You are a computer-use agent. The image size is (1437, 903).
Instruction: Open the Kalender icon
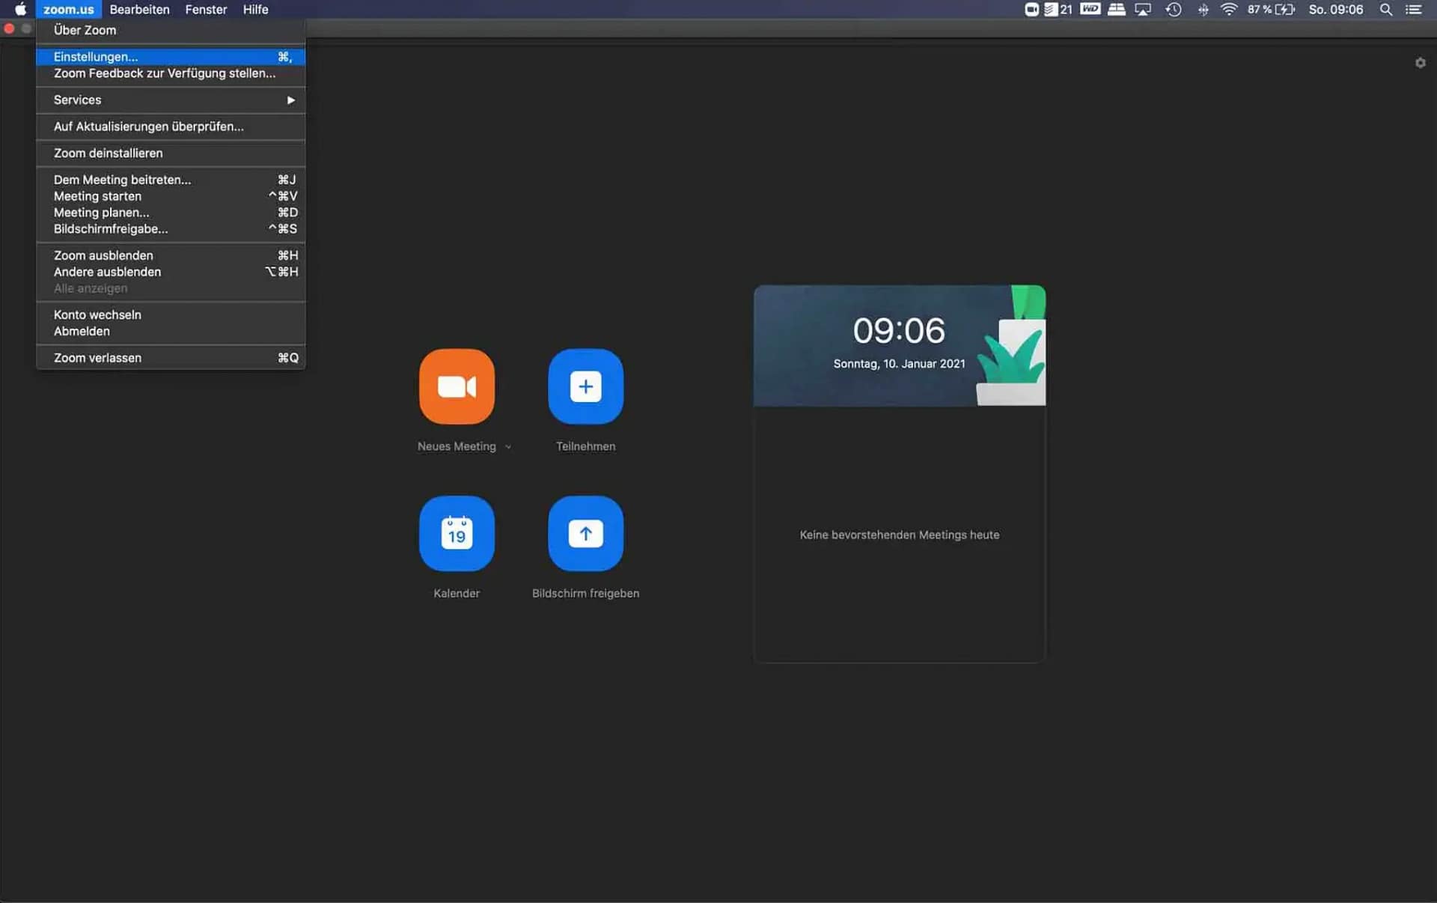tap(457, 533)
